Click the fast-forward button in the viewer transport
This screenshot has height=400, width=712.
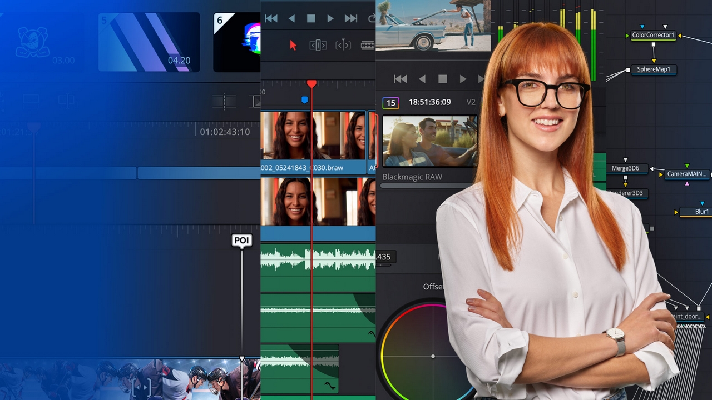click(x=481, y=79)
